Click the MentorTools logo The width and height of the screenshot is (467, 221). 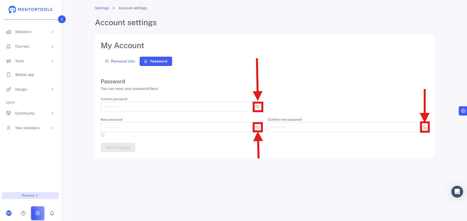pyautogui.click(x=30, y=9)
